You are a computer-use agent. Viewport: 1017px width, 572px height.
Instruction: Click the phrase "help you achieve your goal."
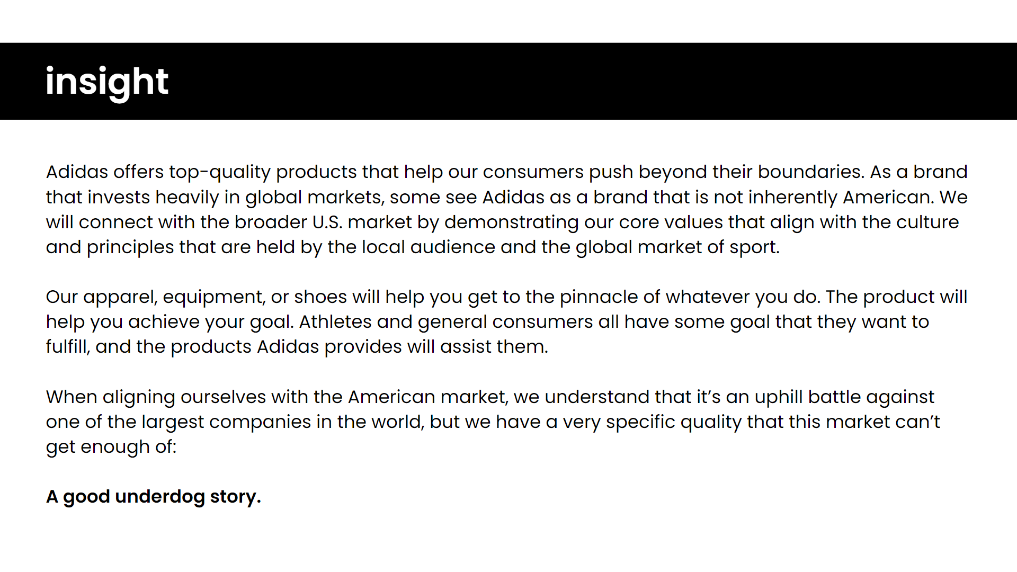pos(169,322)
